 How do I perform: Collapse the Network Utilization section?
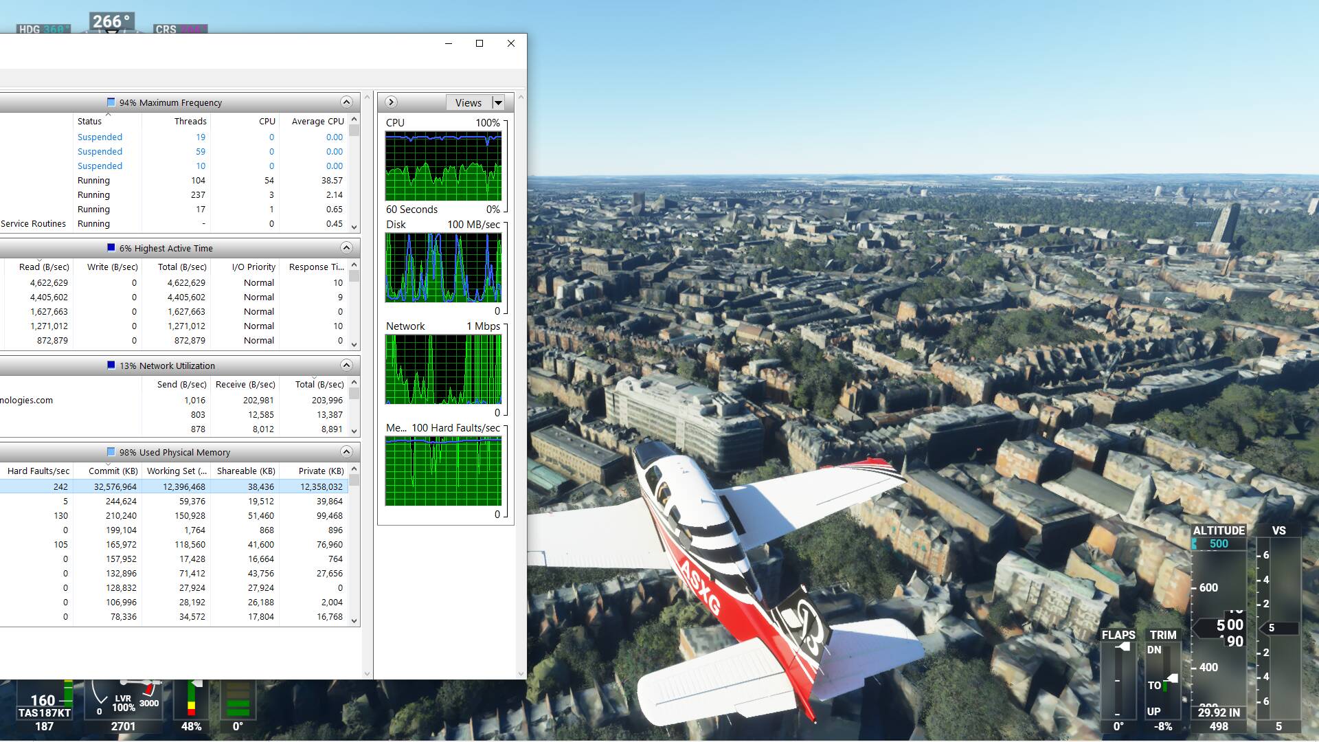click(x=346, y=366)
